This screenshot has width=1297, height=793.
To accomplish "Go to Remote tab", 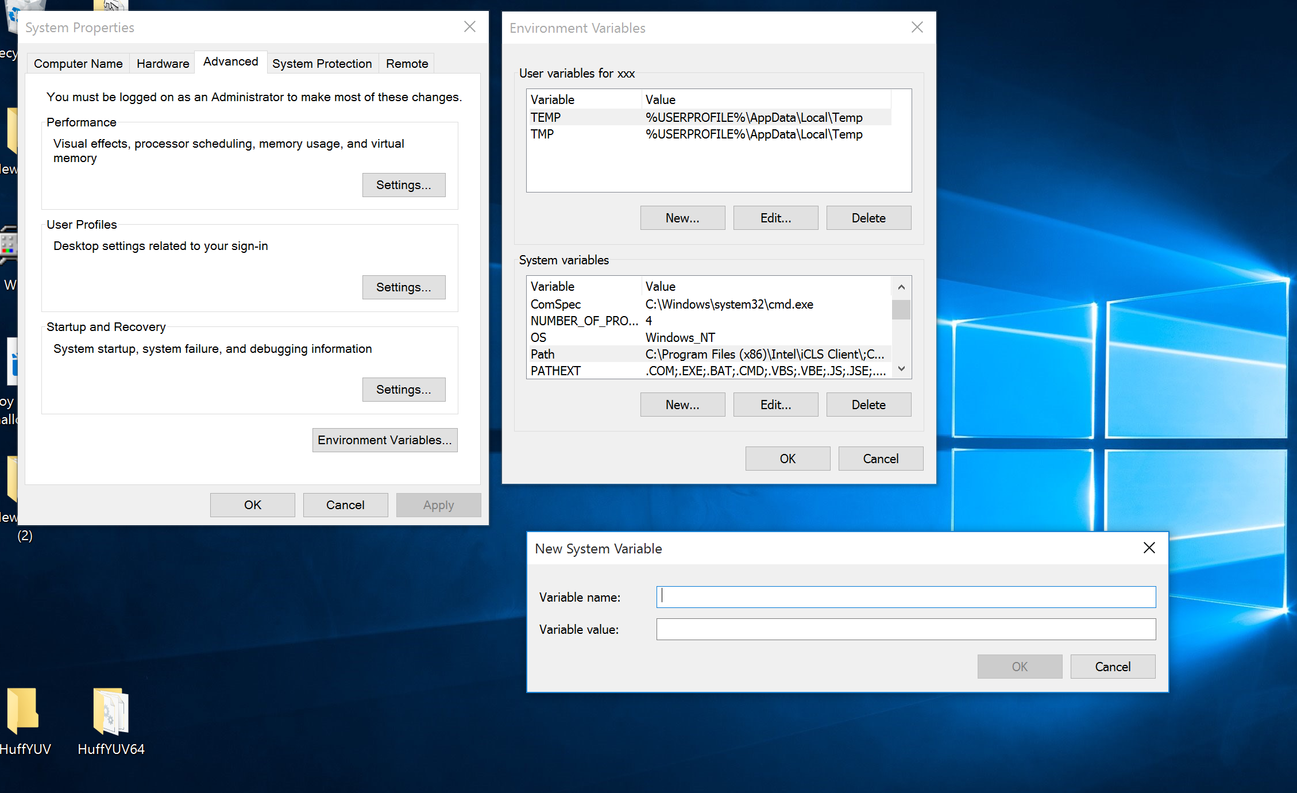I will pos(407,64).
